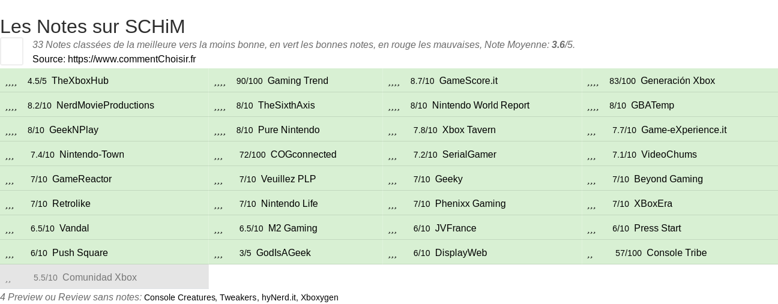Click the Geeky entry
The height and width of the screenshot is (304, 778).
(x=449, y=179)
